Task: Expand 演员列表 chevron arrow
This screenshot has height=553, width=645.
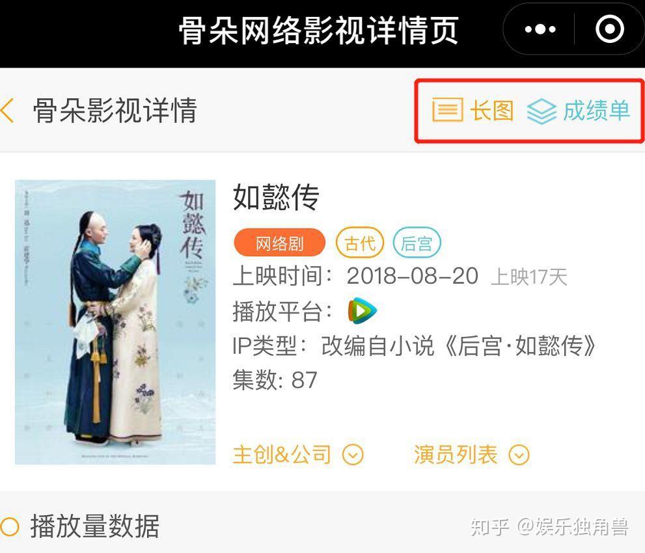Action: coord(519,455)
